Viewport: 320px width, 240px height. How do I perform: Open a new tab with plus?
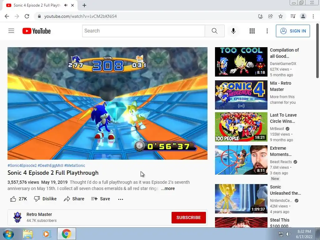pos(84,6)
